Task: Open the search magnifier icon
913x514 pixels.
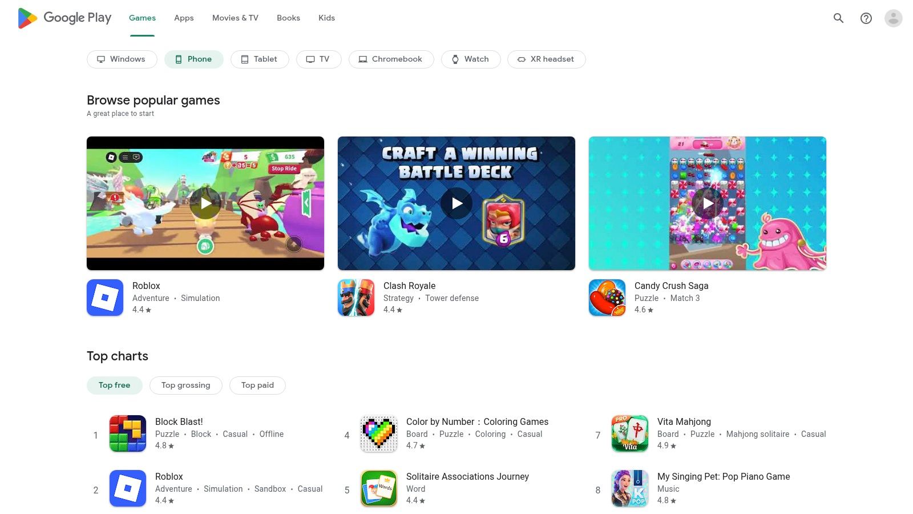Action: pyautogui.click(x=838, y=18)
